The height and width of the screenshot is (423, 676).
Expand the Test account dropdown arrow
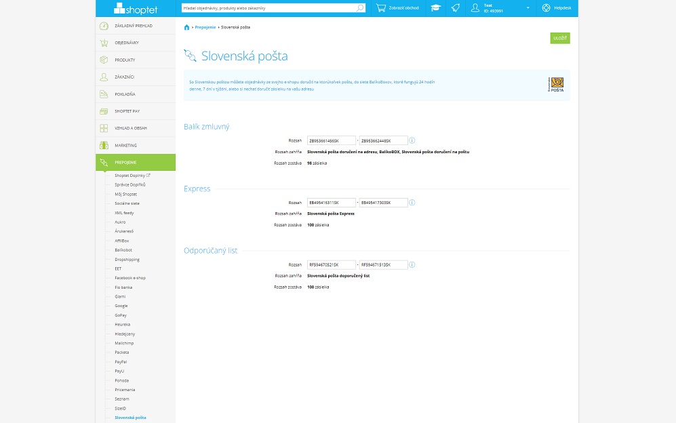click(528, 7)
